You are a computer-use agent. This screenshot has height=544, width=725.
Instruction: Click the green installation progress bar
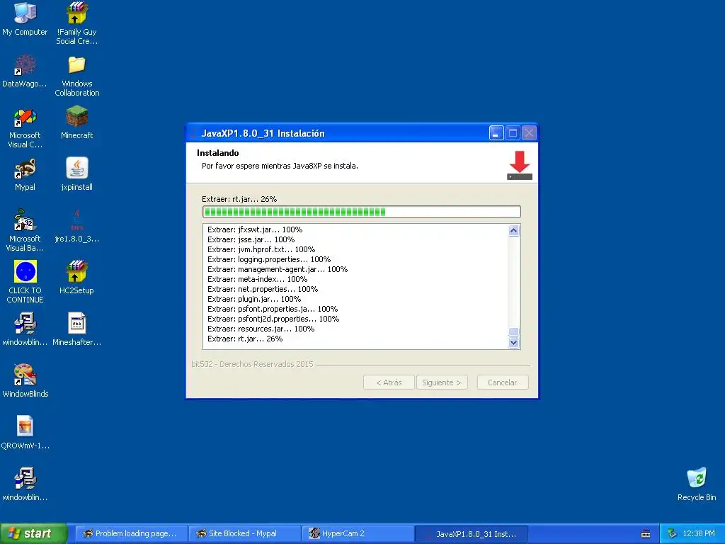pyautogui.click(x=362, y=212)
